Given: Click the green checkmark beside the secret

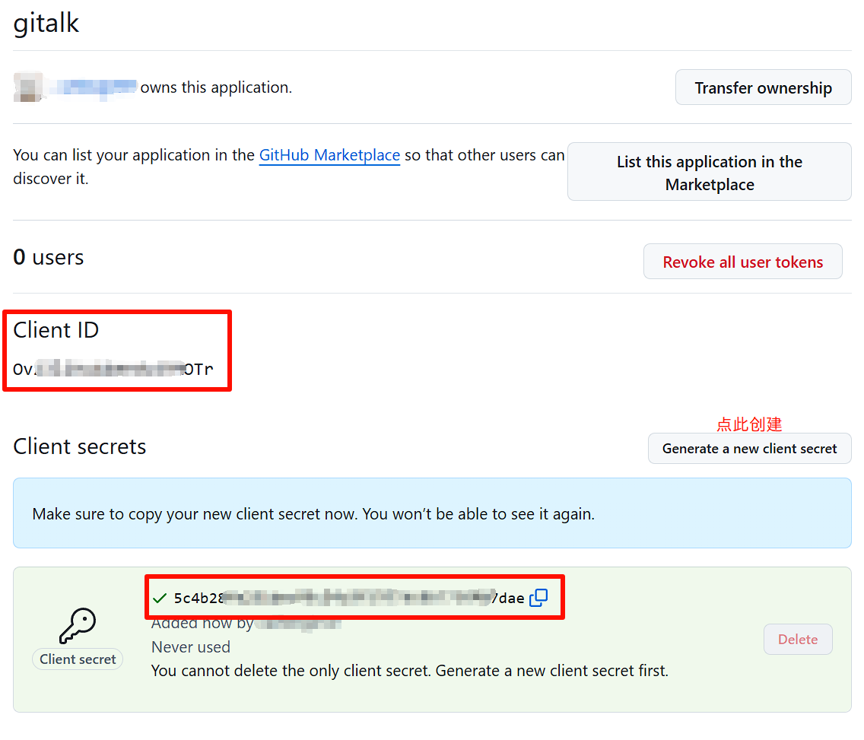Looking at the screenshot, I should click(160, 598).
